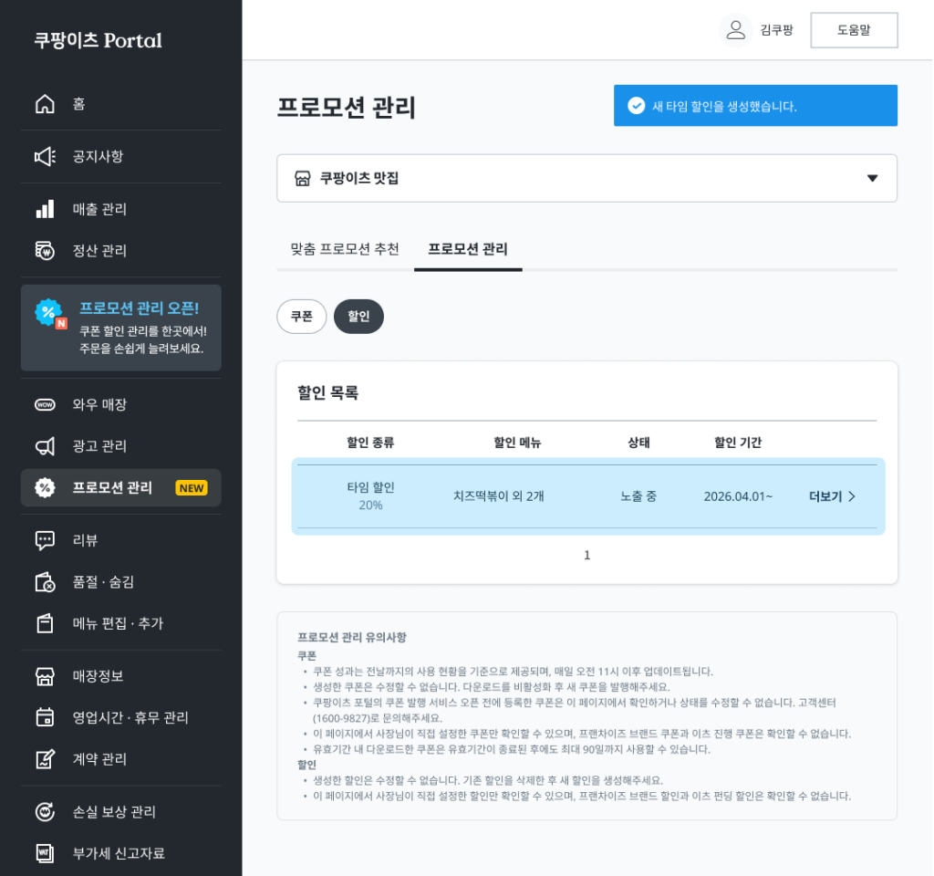The width and height of the screenshot is (934, 876).
Task: Go to page 1 in pagination
Action: pos(586,555)
